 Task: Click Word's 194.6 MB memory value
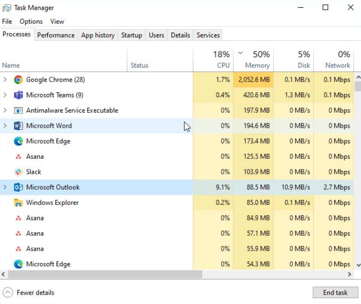(257, 126)
